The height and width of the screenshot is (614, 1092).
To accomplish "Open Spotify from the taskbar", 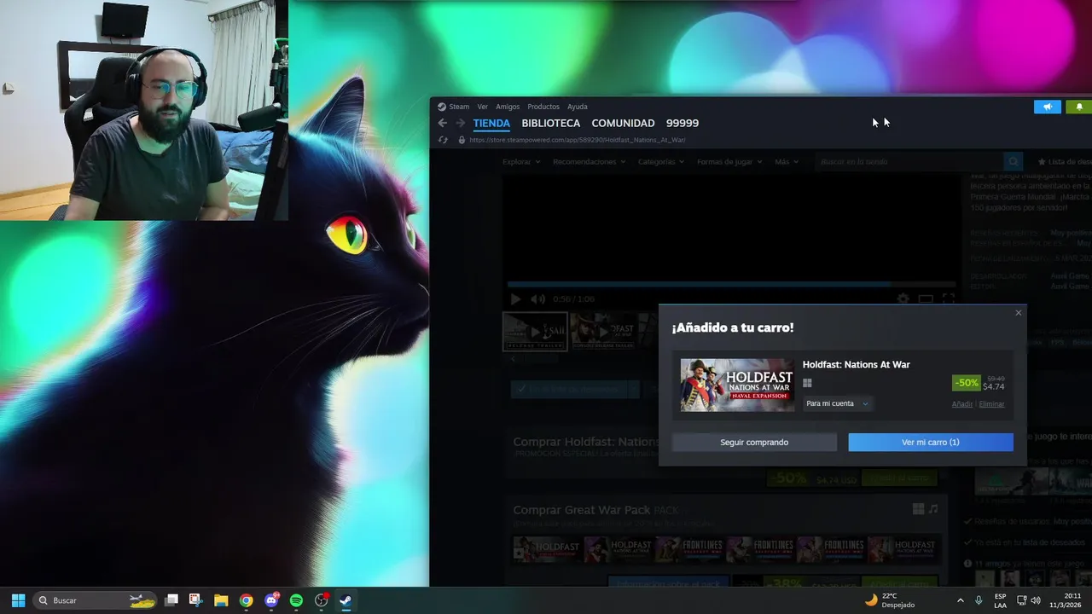I will 296,600.
